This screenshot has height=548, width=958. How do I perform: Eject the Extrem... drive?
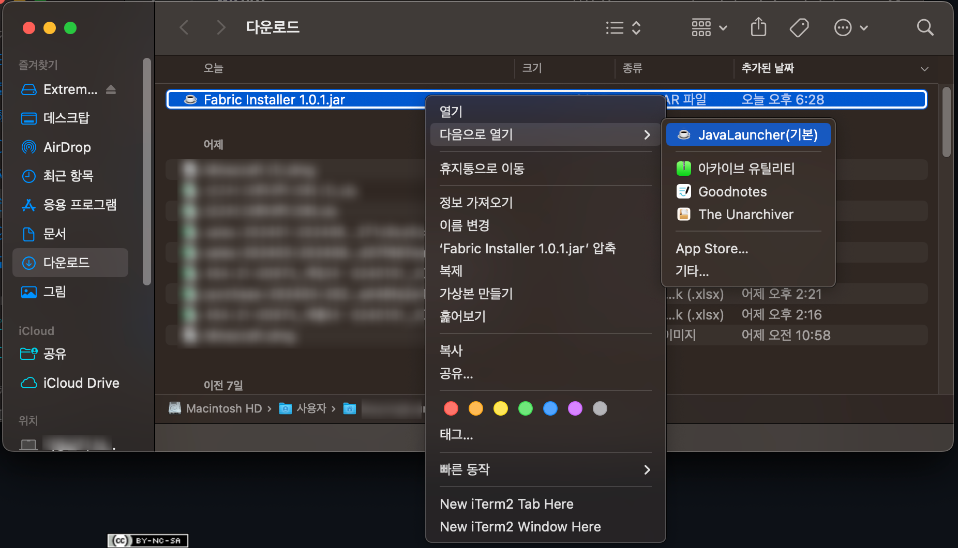pyautogui.click(x=111, y=89)
